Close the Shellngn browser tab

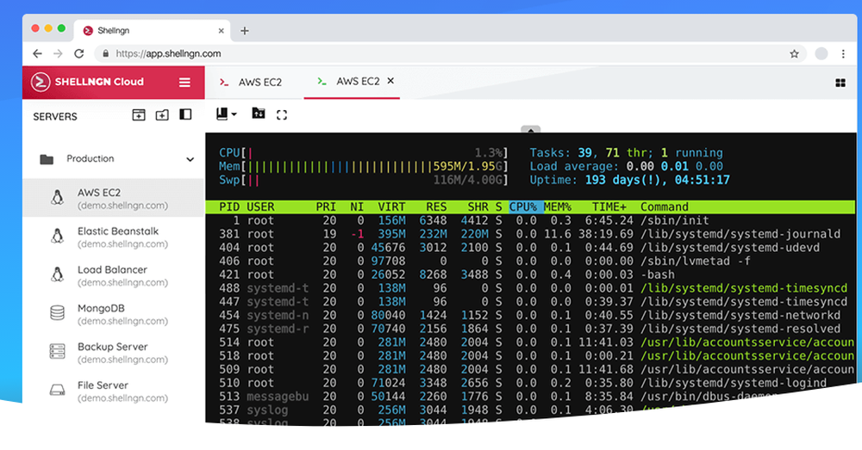point(221,31)
